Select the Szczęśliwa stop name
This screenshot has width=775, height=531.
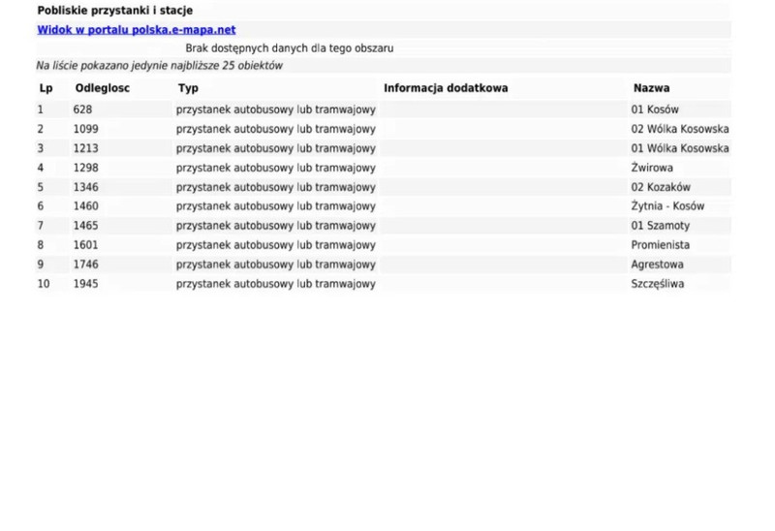click(x=657, y=284)
